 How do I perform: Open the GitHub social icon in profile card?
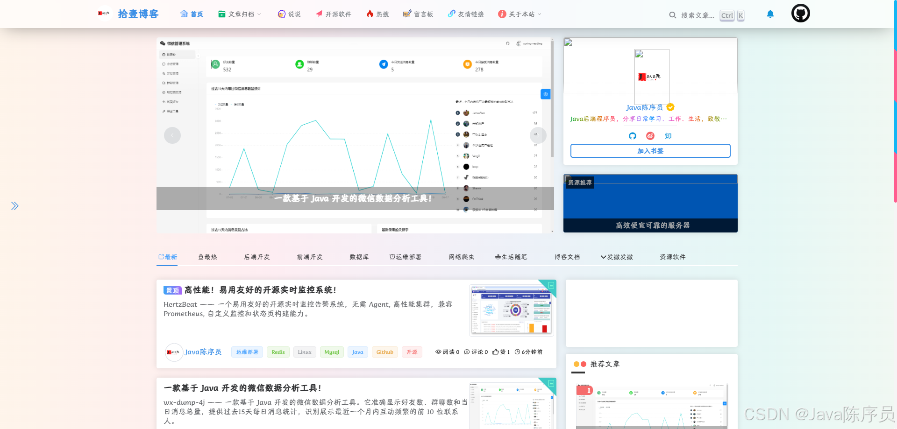[x=633, y=136]
